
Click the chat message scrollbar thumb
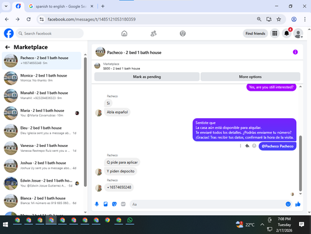click(x=300, y=163)
